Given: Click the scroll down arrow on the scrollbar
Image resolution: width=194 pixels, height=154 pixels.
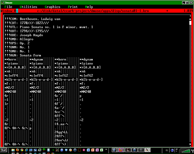Looking at the screenshot, I should point(190,144).
